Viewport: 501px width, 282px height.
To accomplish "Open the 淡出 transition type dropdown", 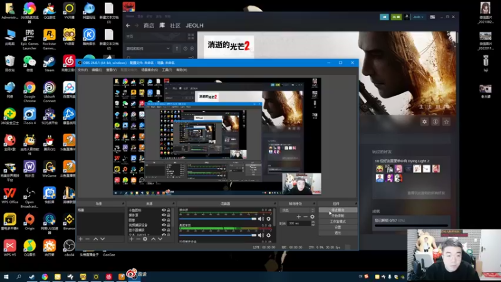I will (297, 211).
